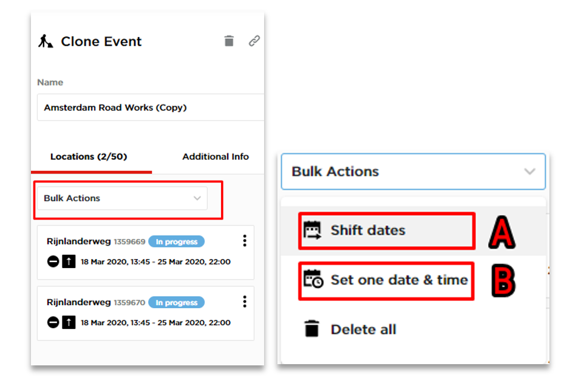Click road-closed icon on location 1359669
This screenshot has width=581, height=383.
click(53, 261)
